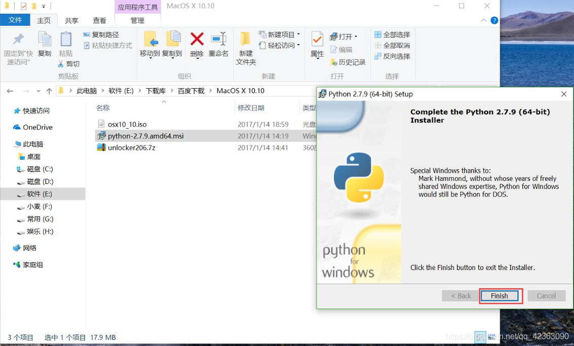Sort by the 名称 column header
This screenshot has width=574, height=346.
[103, 108]
